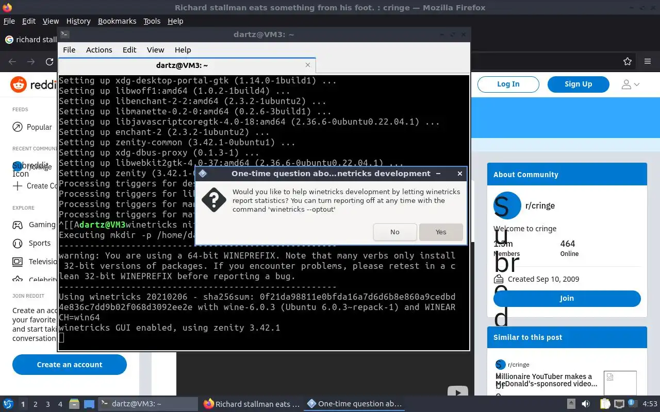The height and width of the screenshot is (412, 660).
Task: Click the network icon in system tray
Action: click(x=619, y=404)
